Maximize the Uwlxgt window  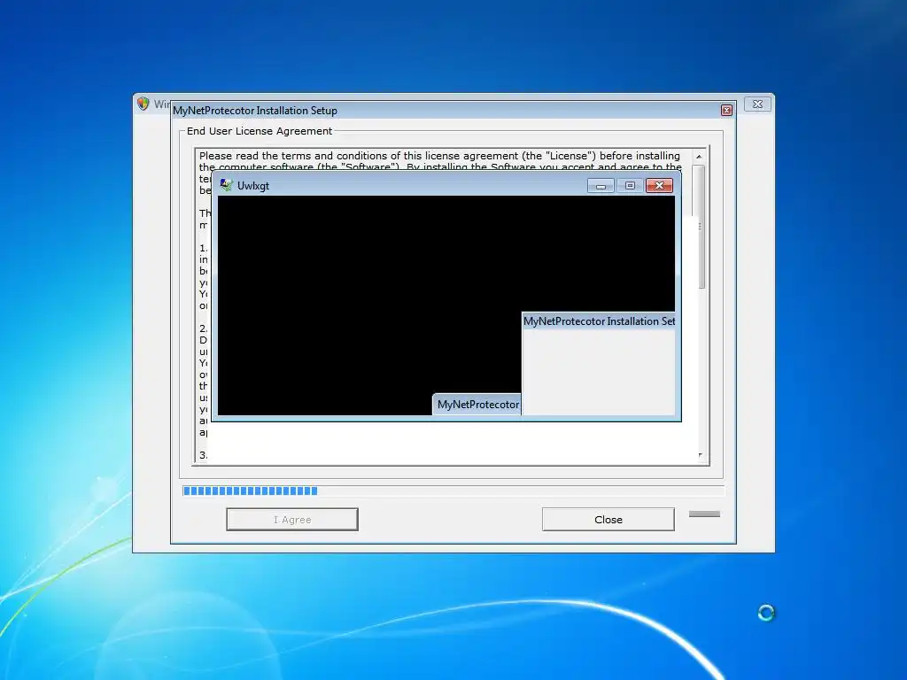click(x=630, y=186)
